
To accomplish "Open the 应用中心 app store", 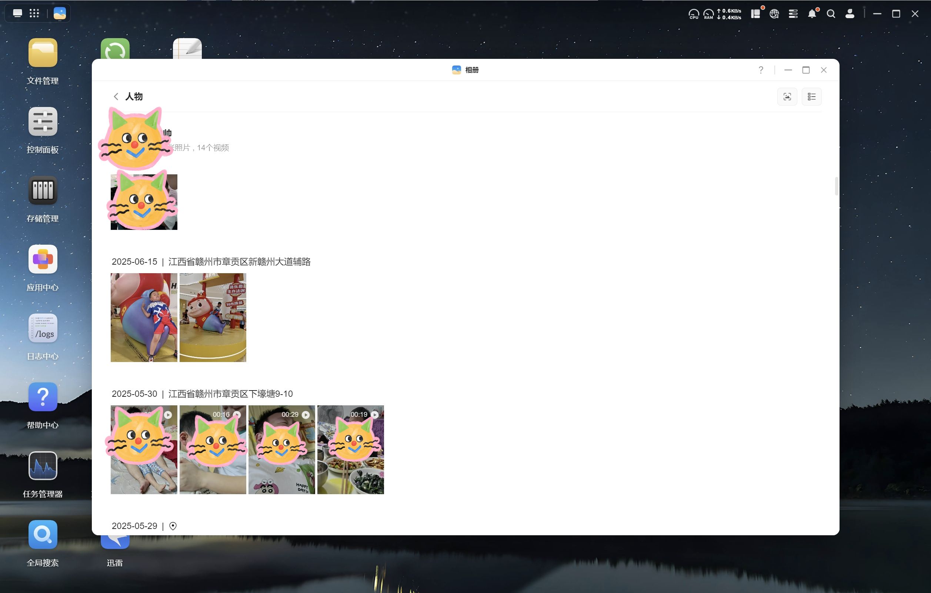I will [43, 259].
